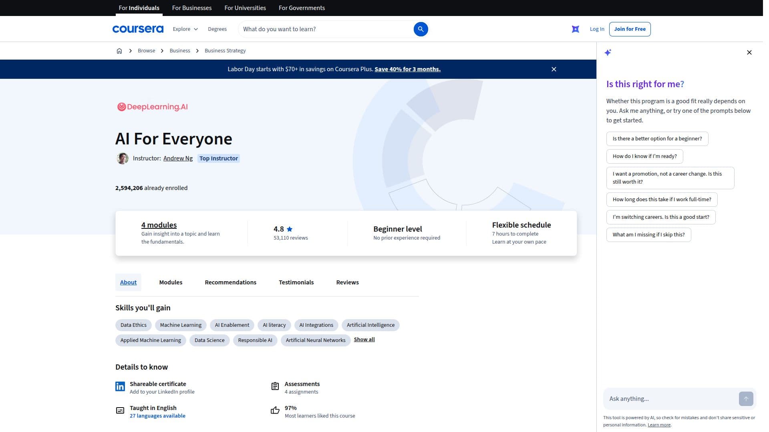The height and width of the screenshot is (432, 769).
Task: Click Business Strategy breadcrumb
Action: point(225,51)
